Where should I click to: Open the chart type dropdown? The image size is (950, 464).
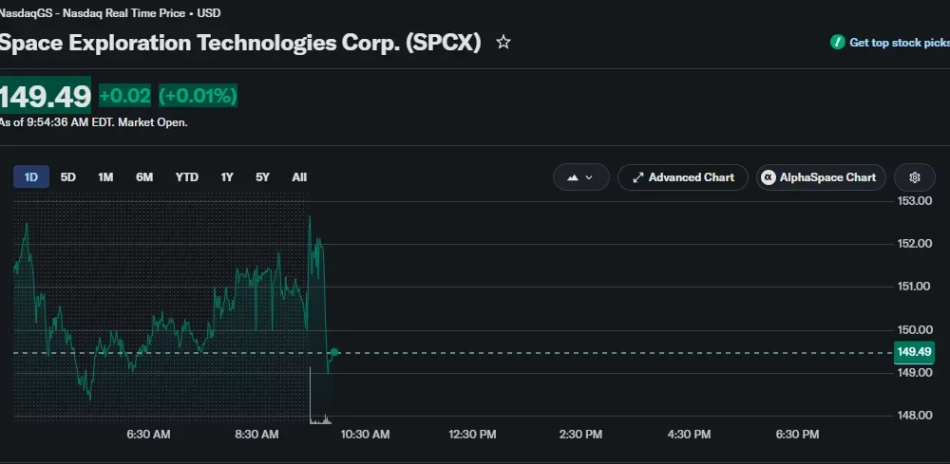580,177
